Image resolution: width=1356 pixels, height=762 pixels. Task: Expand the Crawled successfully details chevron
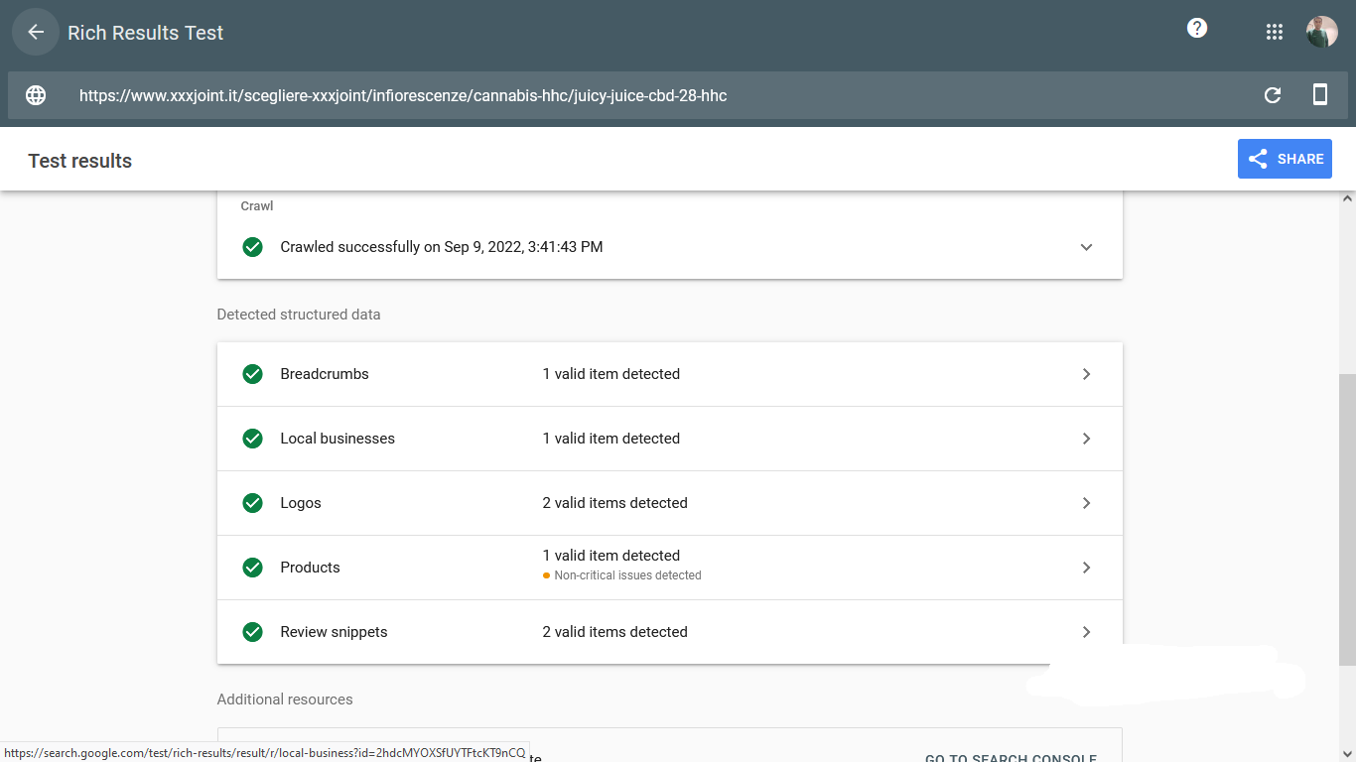tap(1086, 247)
